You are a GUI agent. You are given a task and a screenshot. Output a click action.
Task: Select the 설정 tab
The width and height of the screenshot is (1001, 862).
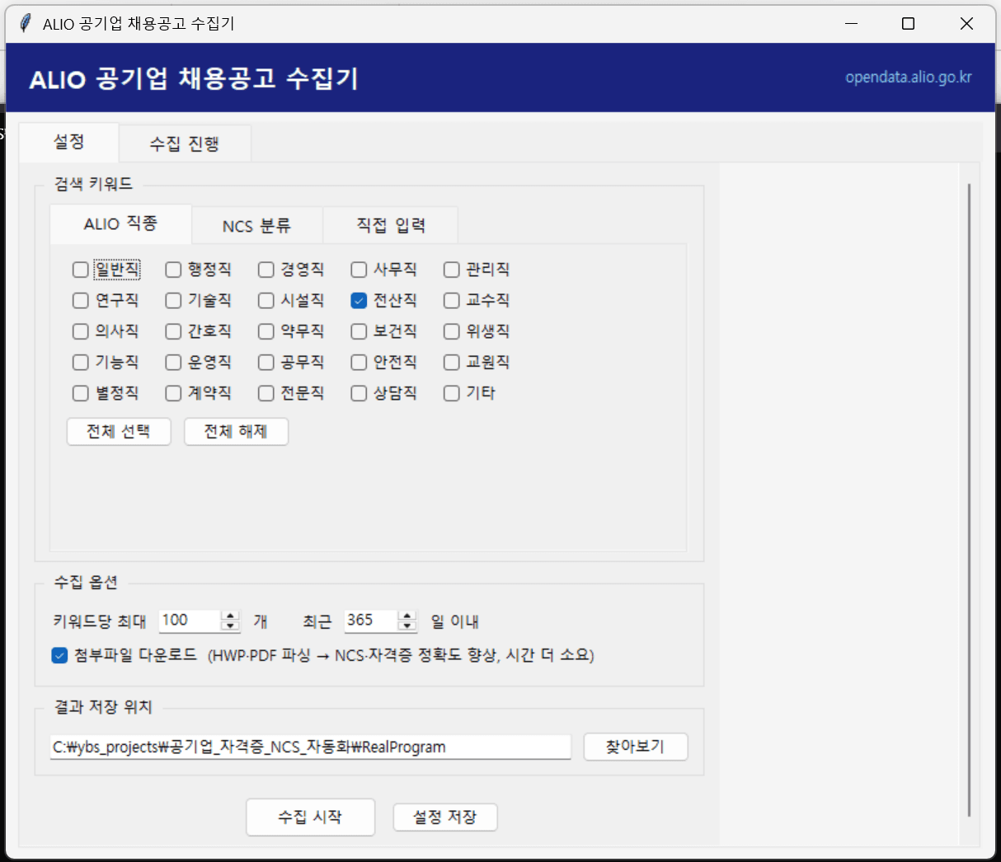pos(69,142)
